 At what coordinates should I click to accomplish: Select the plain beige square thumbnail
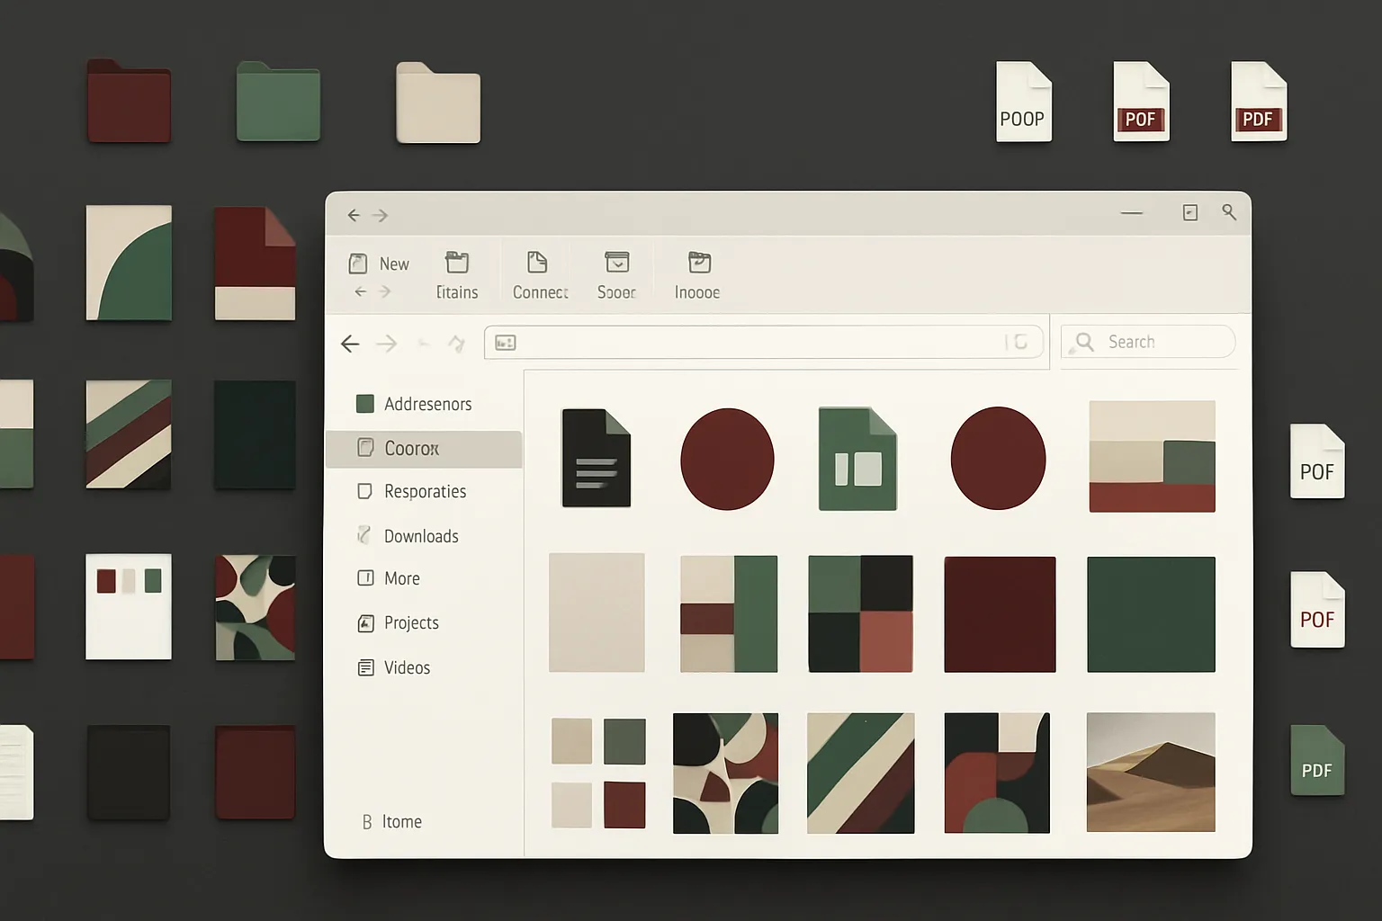(597, 613)
